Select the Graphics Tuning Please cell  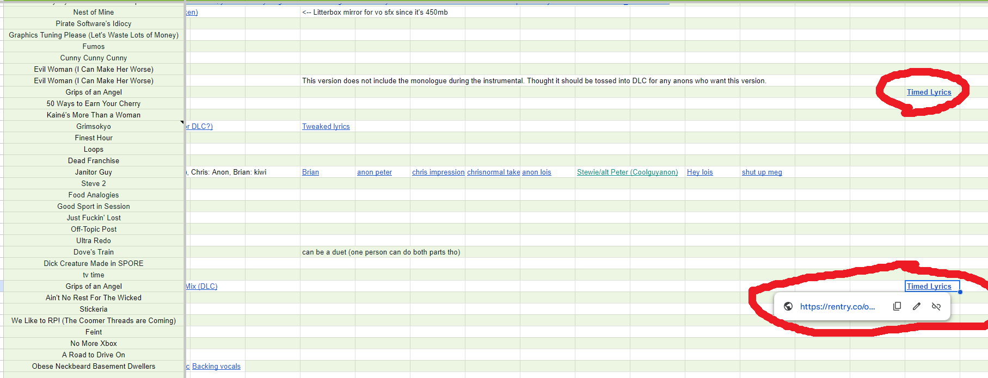tap(94, 35)
